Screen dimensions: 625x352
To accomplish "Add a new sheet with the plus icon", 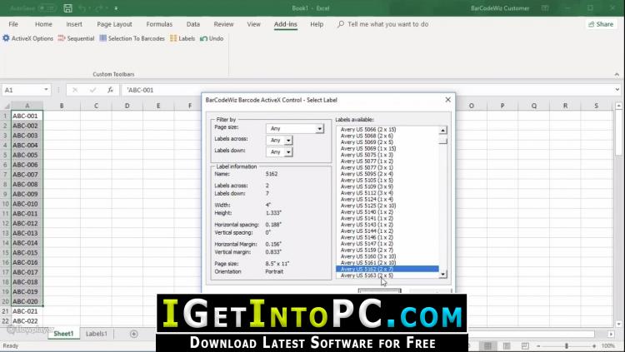I will pyautogui.click(x=134, y=334).
